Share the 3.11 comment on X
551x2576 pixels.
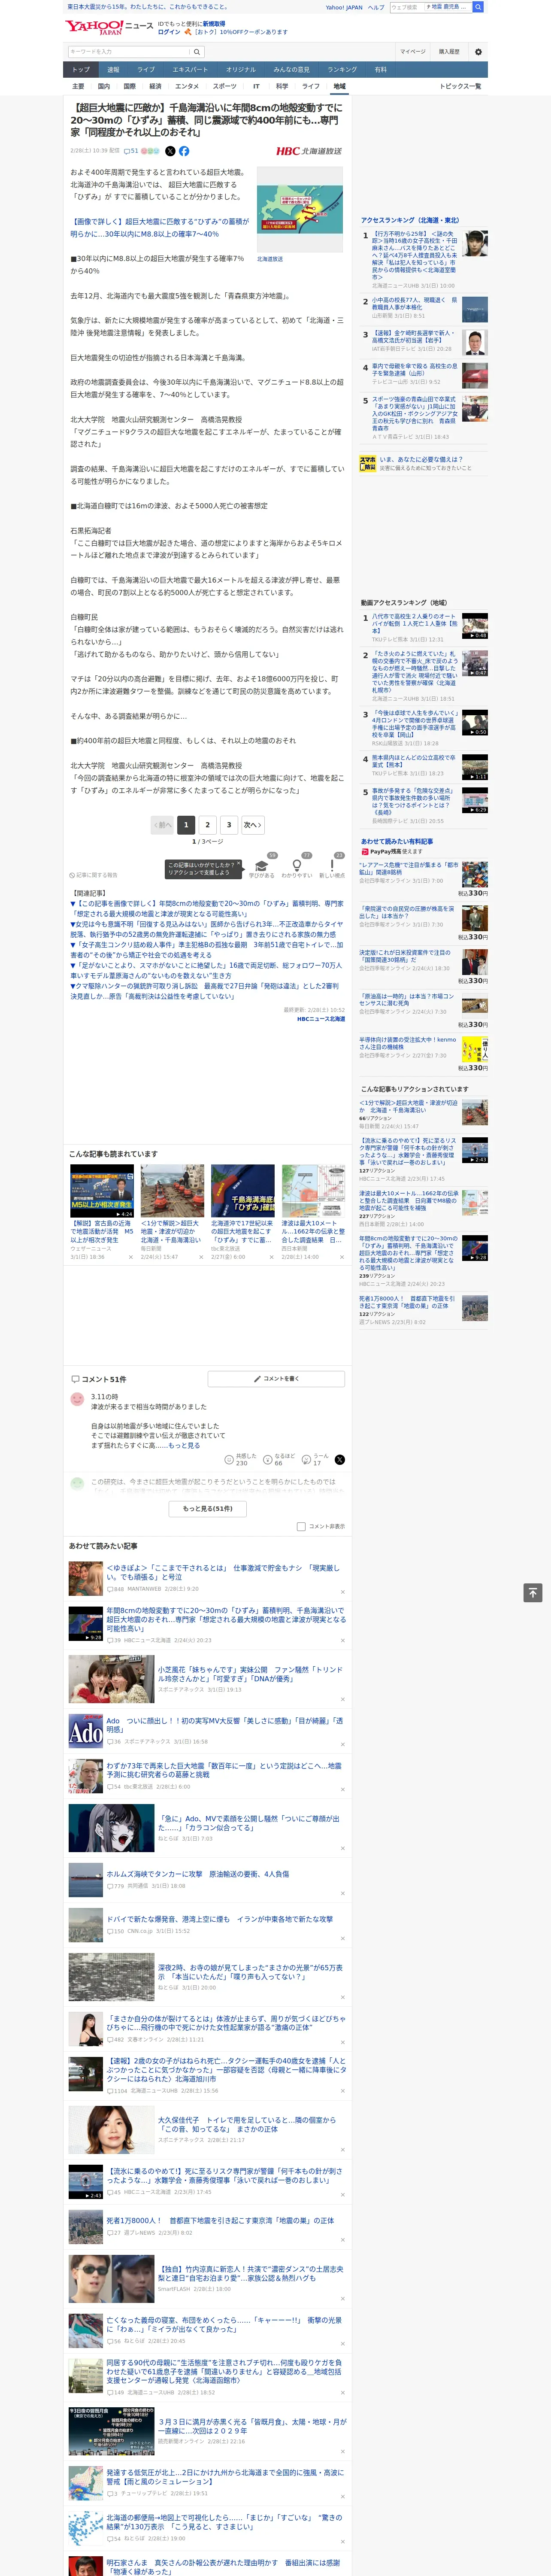[x=339, y=1460]
